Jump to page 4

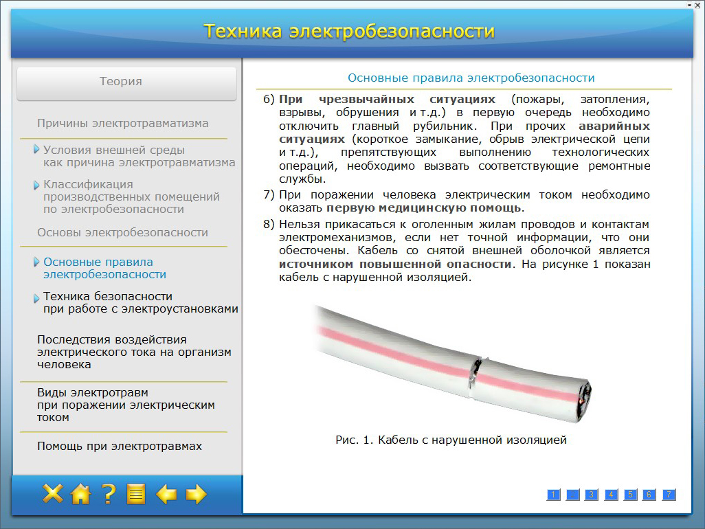(611, 495)
